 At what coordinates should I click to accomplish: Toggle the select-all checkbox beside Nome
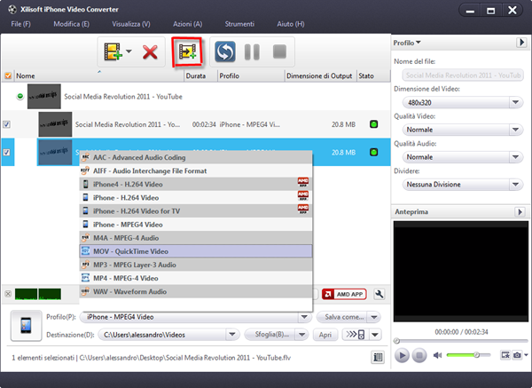[x=7, y=75]
